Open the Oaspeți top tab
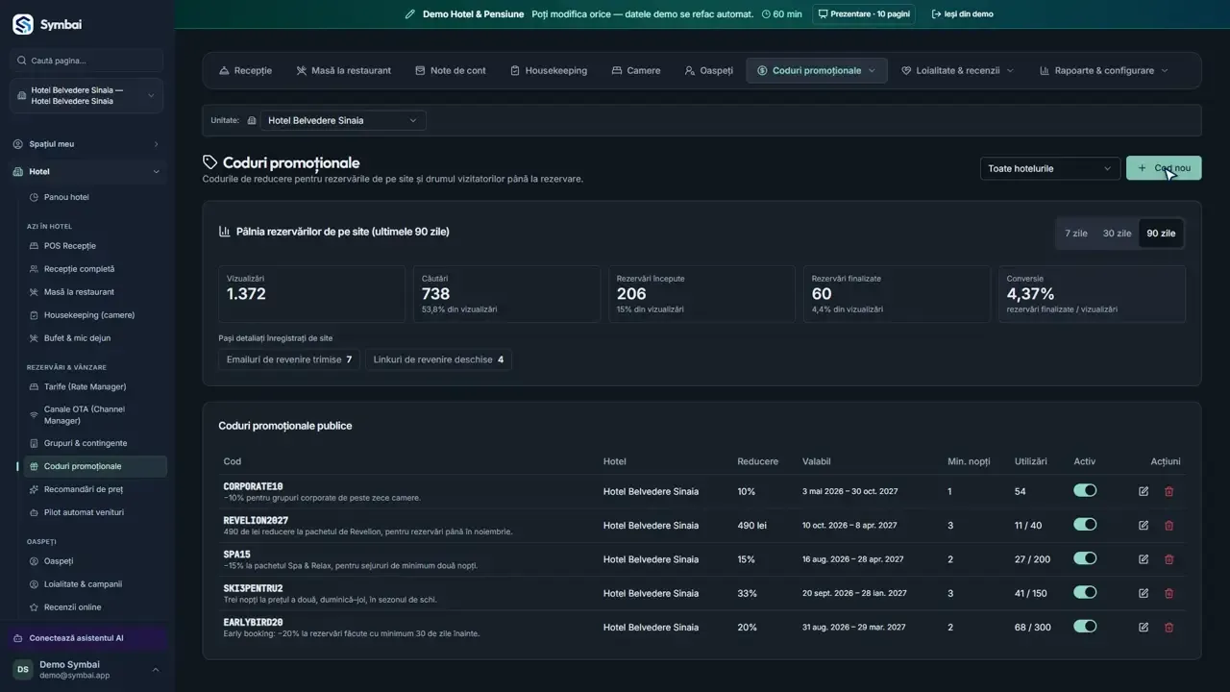Screen dimensions: 1230x692 pyautogui.click(x=709, y=70)
